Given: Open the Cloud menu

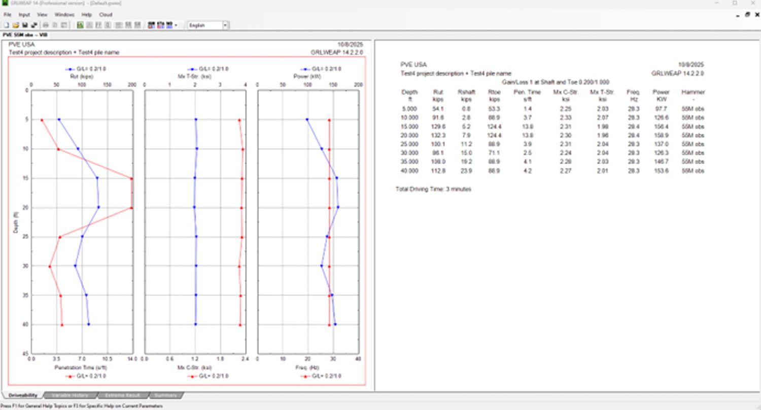Looking at the screenshot, I should (106, 15).
